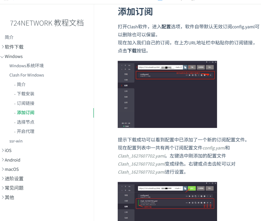Click the highlighted 添加订阅 sidebar entry
This screenshot has height=221, width=261.
pyautogui.click(x=26, y=113)
